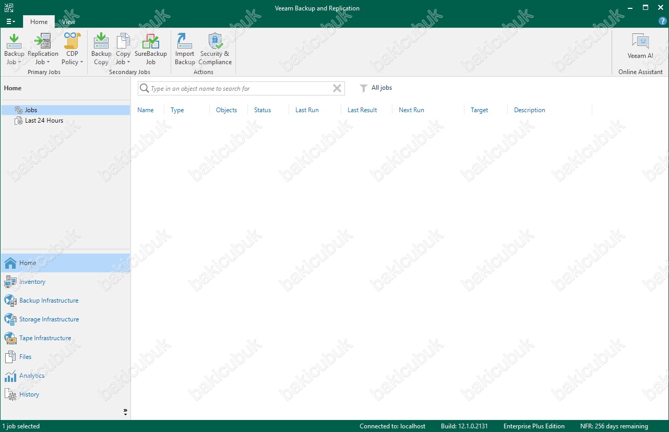Sort the list by Last Result column
Viewport: 669px width, 432px height.
[x=362, y=110]
